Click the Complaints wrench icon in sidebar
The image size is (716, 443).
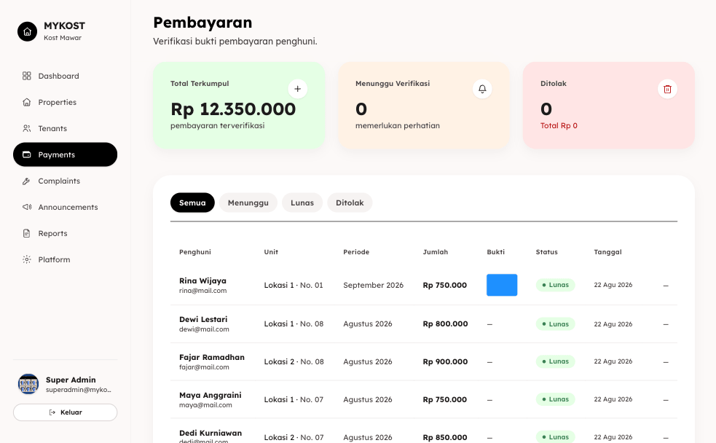click(x=27, y=181)
